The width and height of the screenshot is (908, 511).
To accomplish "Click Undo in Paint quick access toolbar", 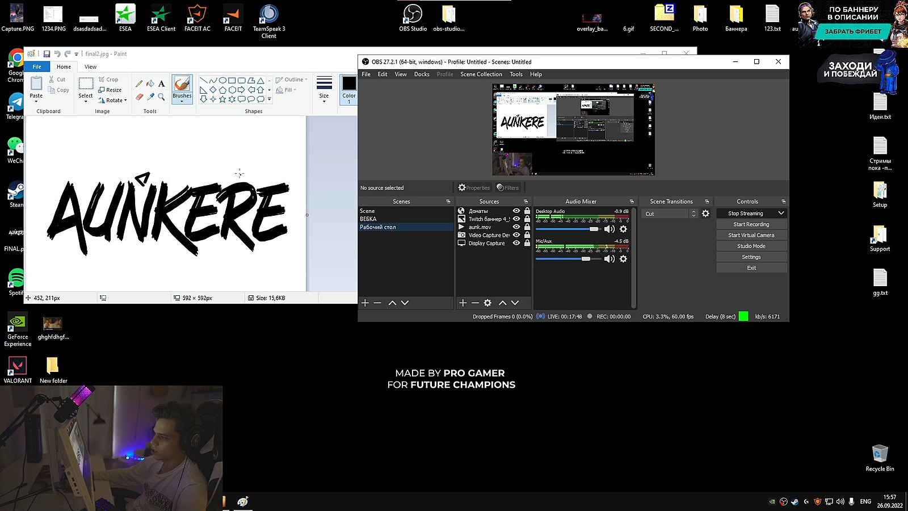I will pos(57,54).
